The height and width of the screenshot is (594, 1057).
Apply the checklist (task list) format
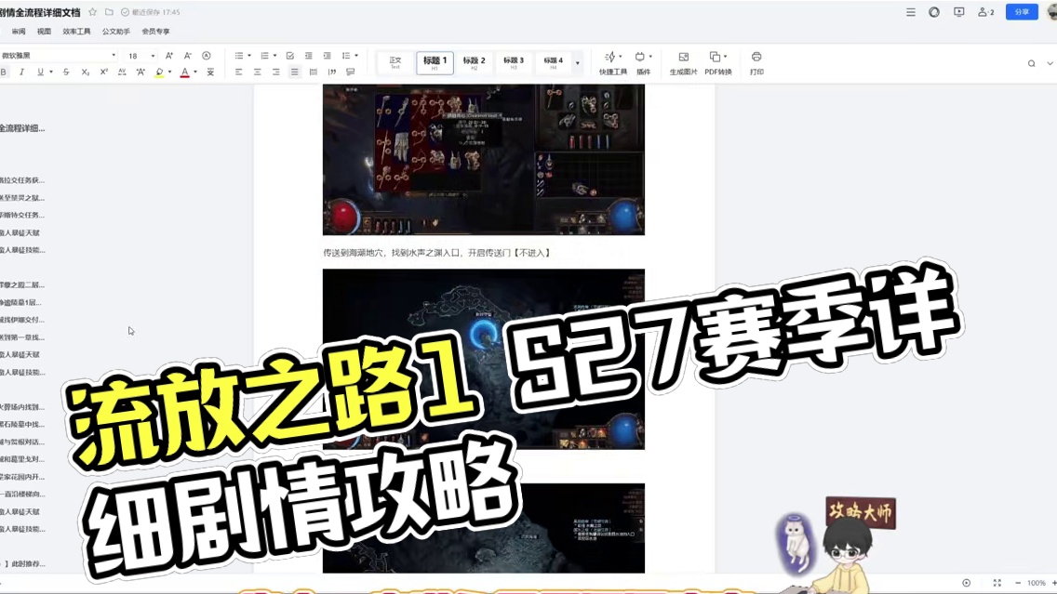(x=291, y=55)
